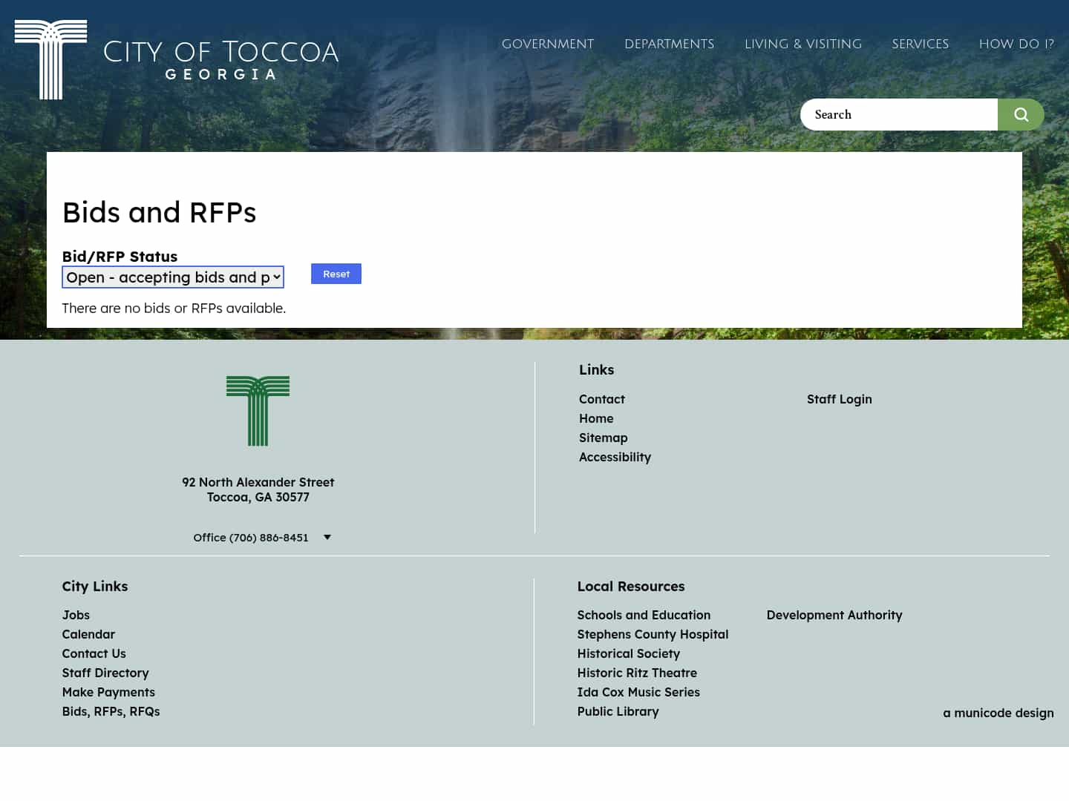This screenshot has height=801, width=1069.
Task: Expand the Office phone number dropdown arrow
Action: click(x=327, y=537)
